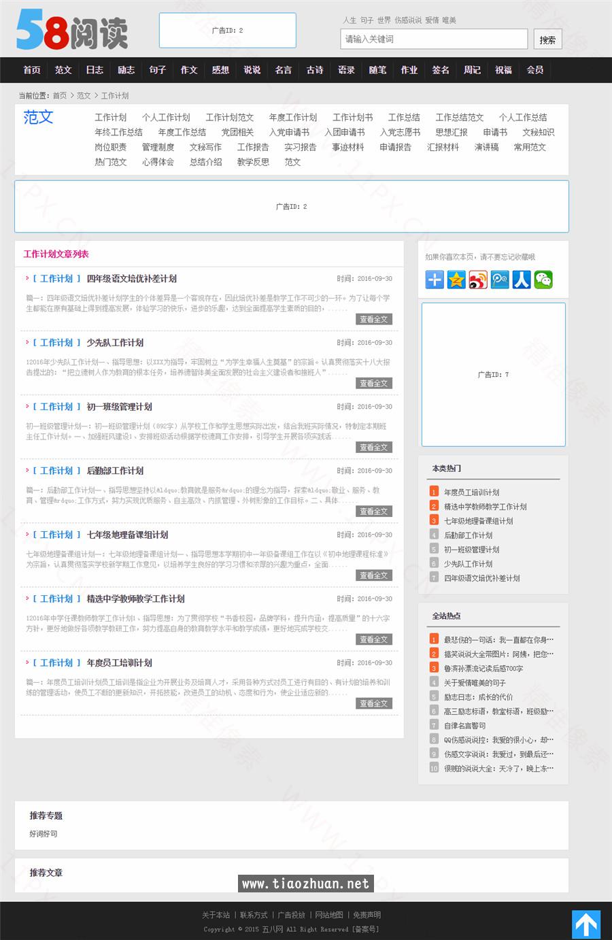Click the 网站地图 footer link
Screen dimensions: 612x940
click(328, 915)
